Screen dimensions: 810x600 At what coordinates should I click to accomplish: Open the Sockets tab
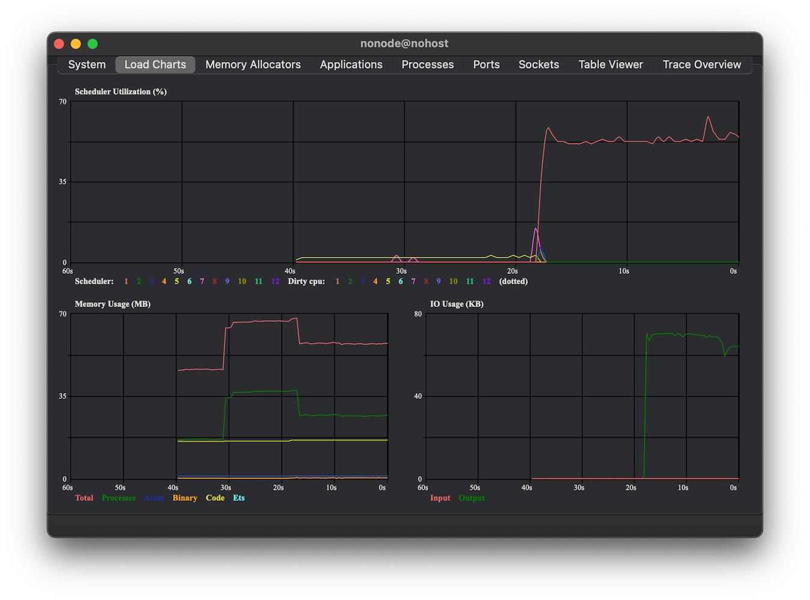pos(539,64)
